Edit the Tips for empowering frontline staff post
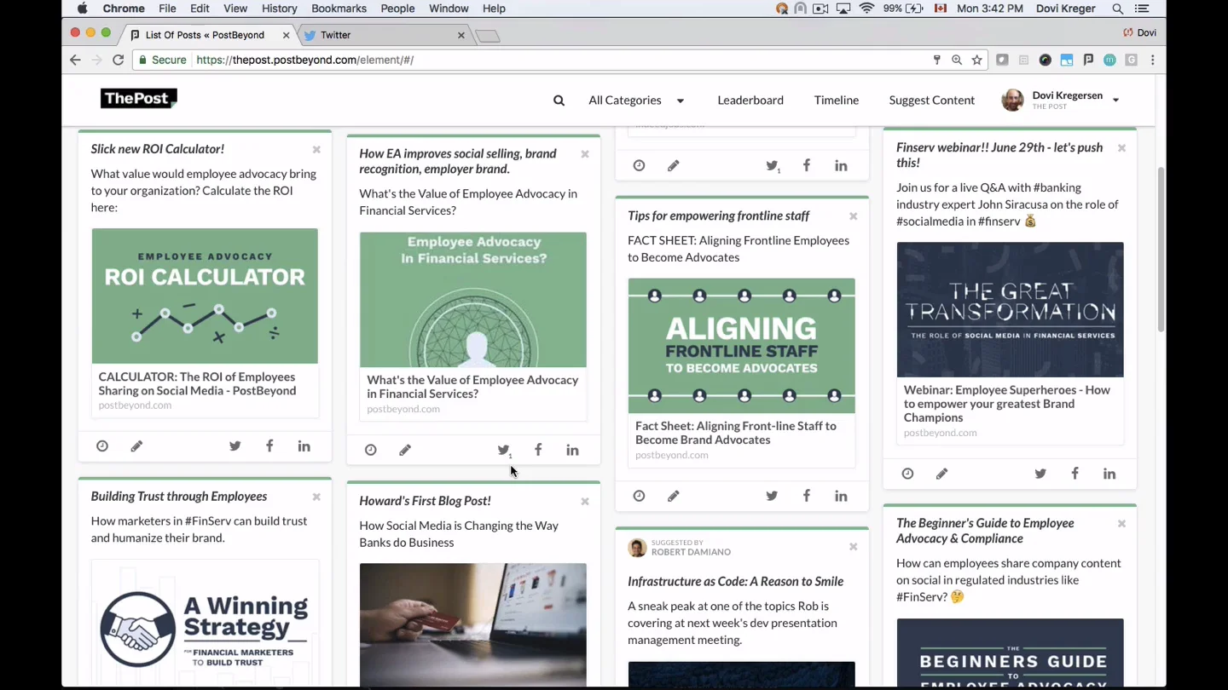Screen dimensions: 1228x690 tap(674, 496)
